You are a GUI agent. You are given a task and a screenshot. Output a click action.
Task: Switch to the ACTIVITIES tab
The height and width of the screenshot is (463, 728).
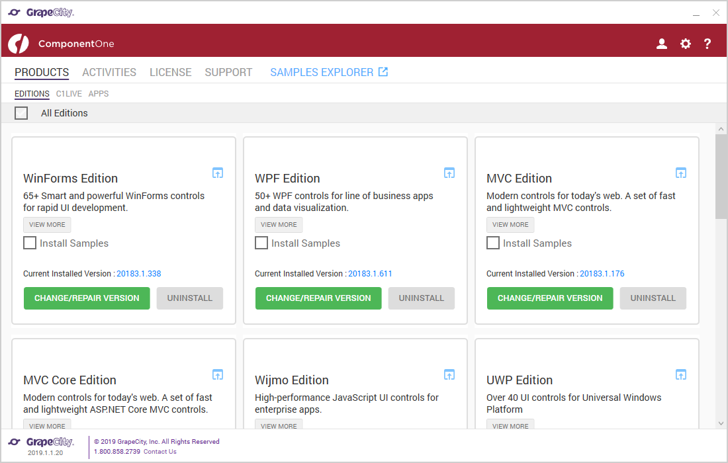[x=109, y=72]
